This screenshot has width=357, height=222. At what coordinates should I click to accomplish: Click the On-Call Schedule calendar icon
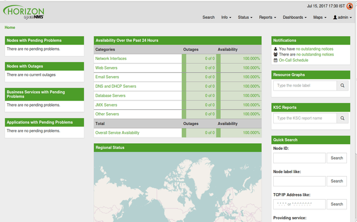[276, 60]
